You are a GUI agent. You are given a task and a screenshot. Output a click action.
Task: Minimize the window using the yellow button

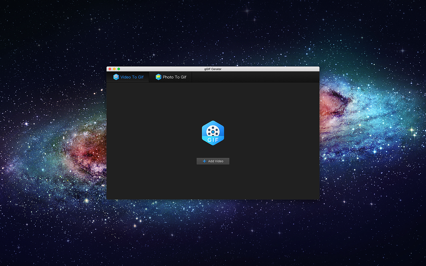(114, 69)
